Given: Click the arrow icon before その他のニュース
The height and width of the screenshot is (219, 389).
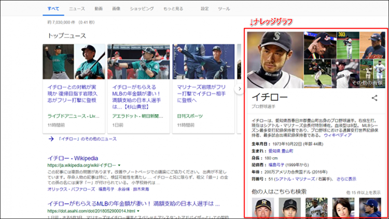Looking at the screenshot, I should point(51,139).
